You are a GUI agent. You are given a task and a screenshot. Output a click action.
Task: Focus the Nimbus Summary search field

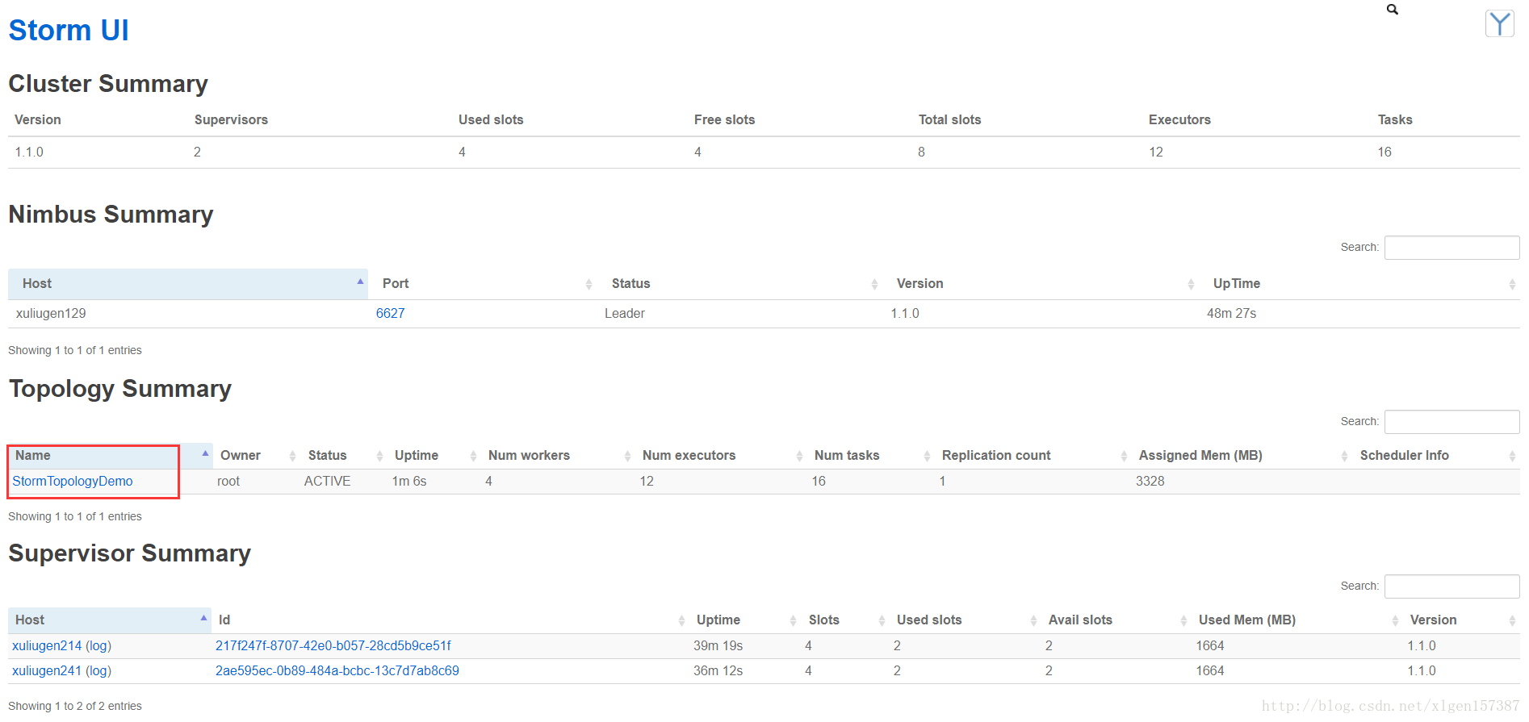tap(1451, 248)
